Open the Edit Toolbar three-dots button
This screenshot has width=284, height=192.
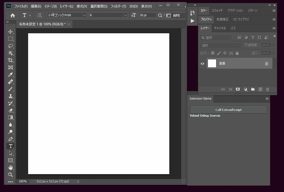click(10, 182)
